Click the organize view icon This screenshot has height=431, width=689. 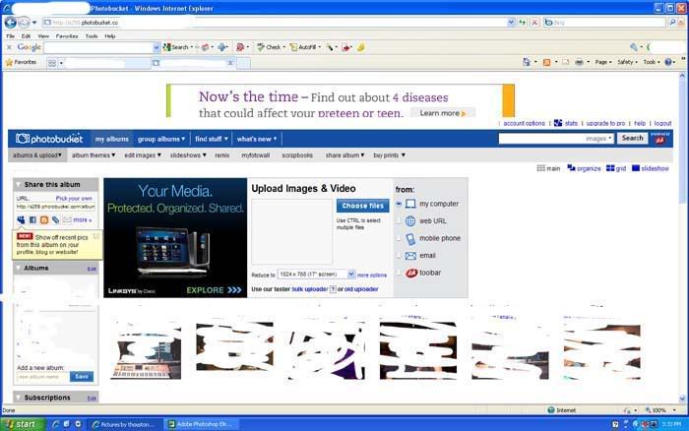[x=571, y=168]
